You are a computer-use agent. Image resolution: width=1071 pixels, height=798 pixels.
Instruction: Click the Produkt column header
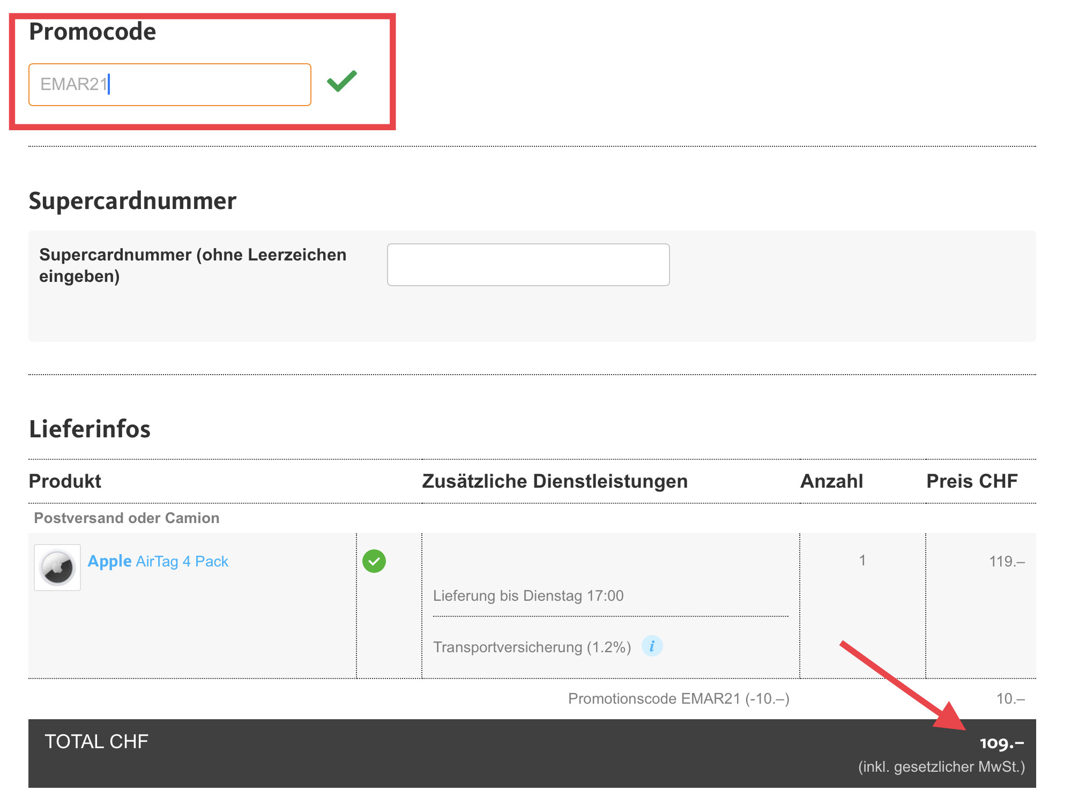65,481
